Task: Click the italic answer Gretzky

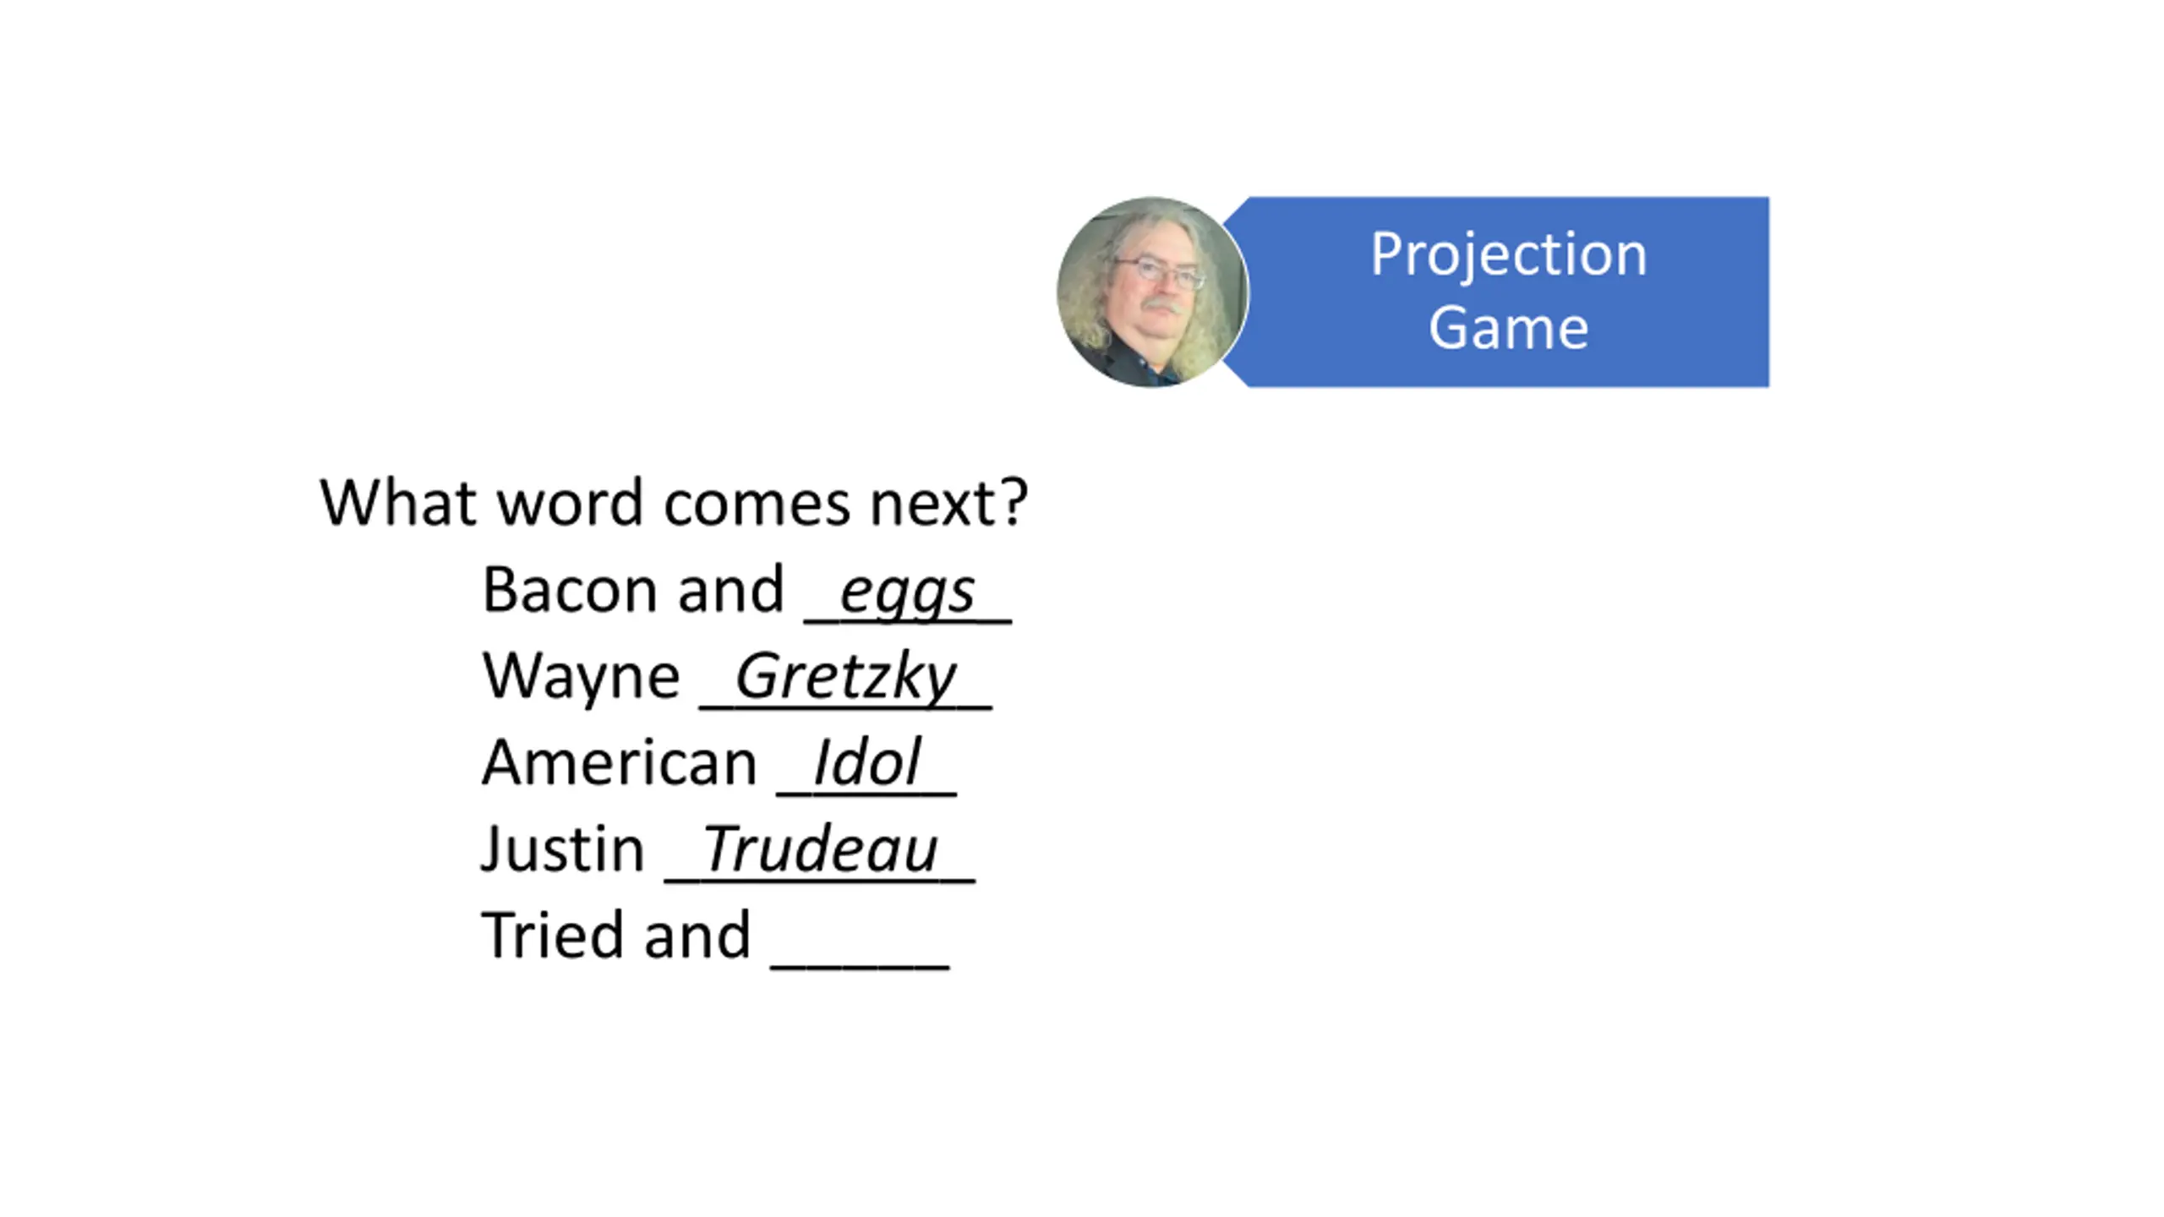Action: [845, 678]
